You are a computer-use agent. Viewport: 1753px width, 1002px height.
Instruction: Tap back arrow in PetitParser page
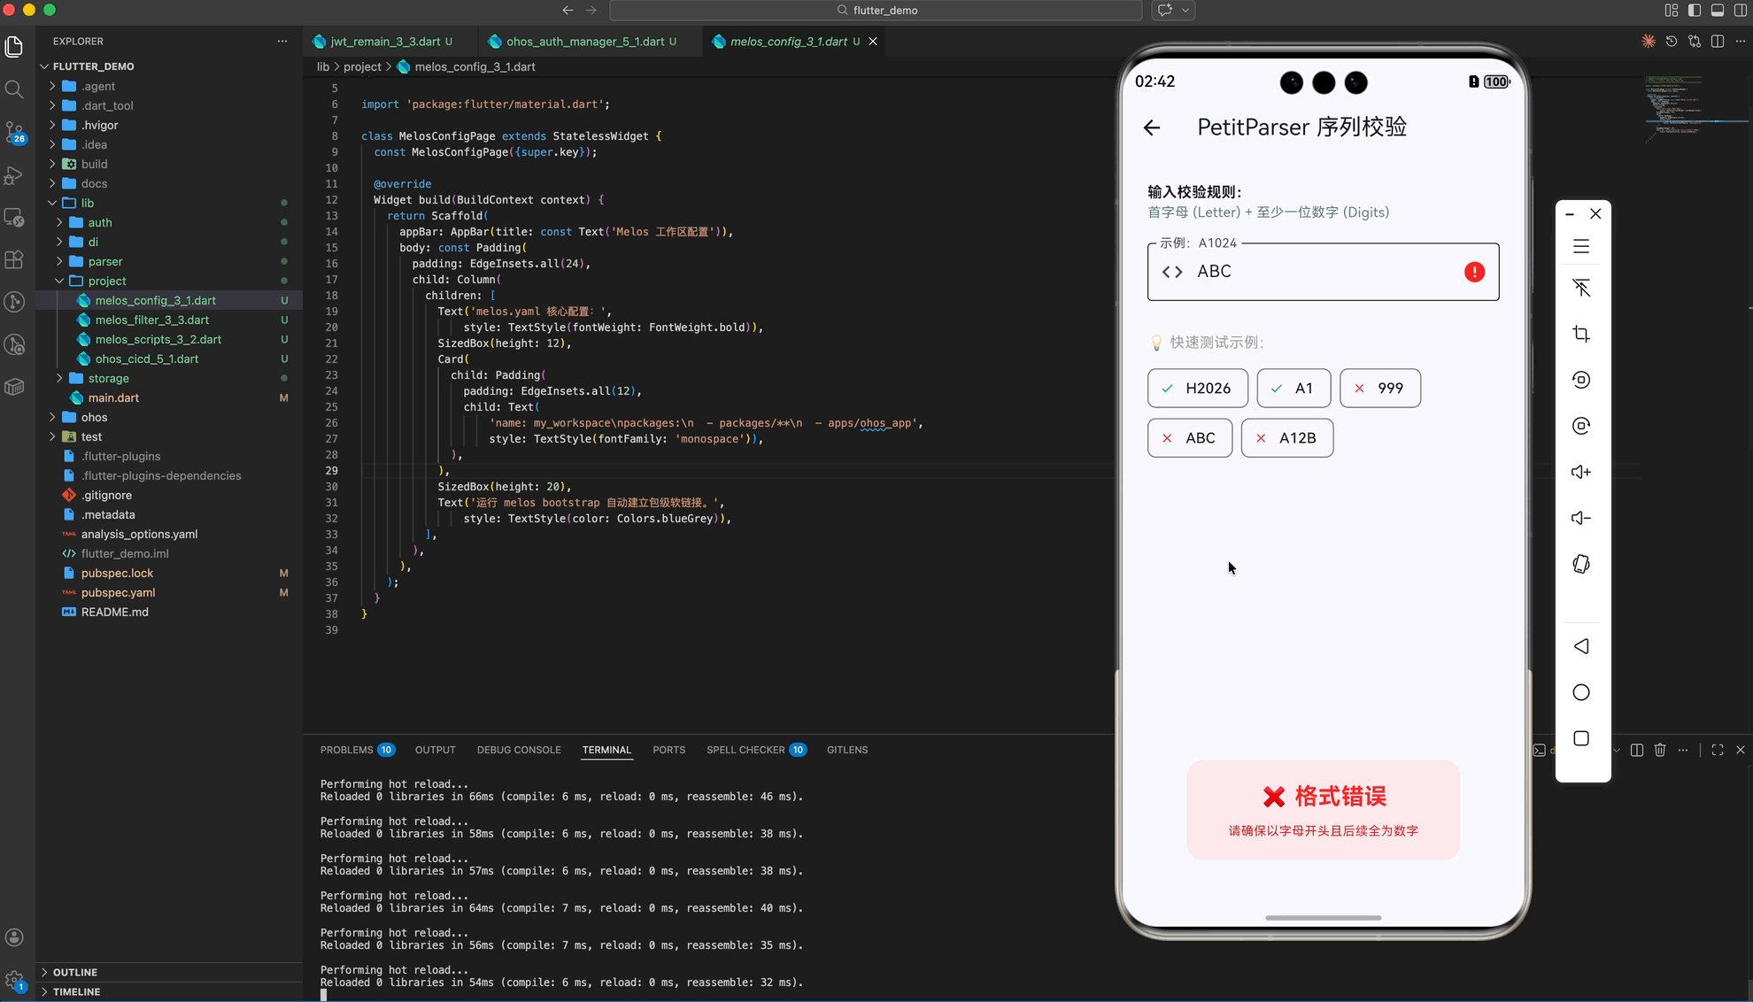point(1152,127)
